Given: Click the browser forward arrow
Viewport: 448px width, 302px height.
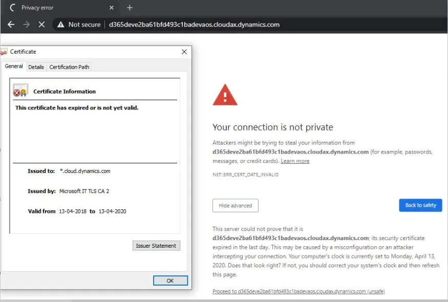Looking at the screenshot, I should (26, 25).
